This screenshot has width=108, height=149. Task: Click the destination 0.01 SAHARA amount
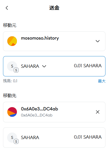click(x=88, y=137)
